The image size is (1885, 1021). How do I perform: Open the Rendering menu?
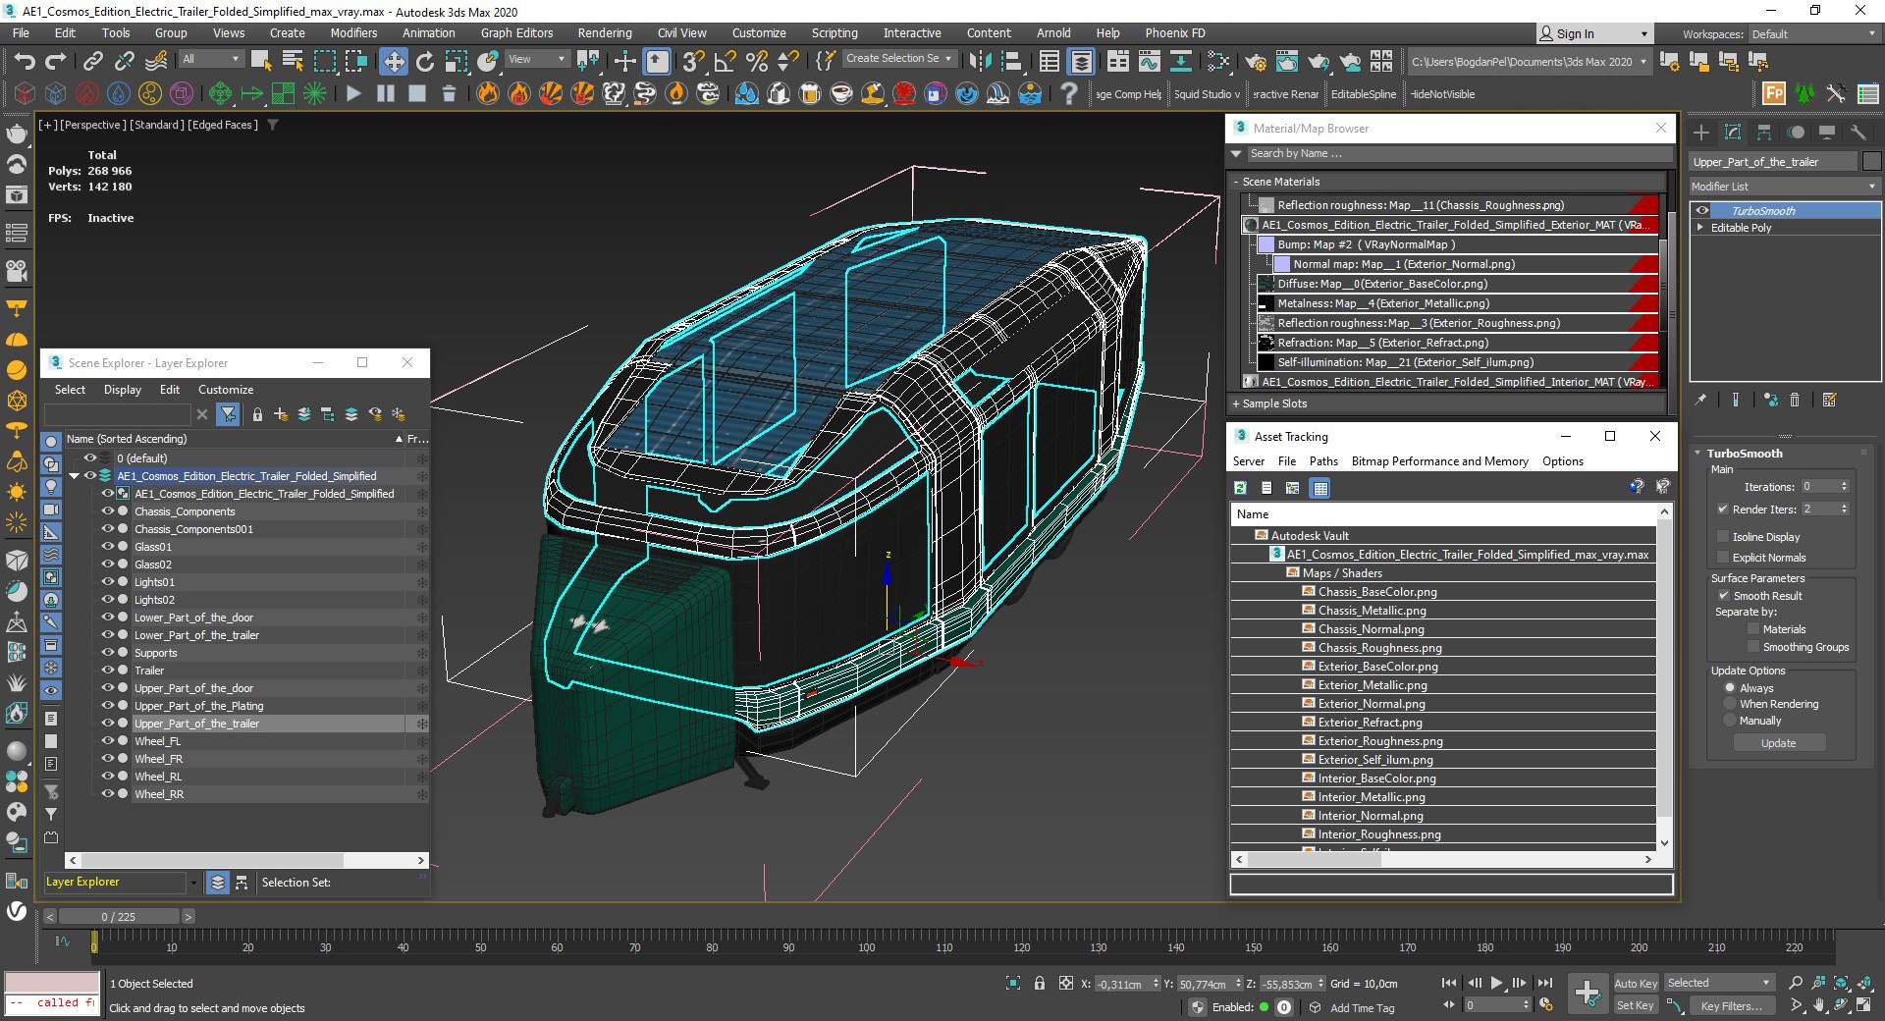coord(605,33)
